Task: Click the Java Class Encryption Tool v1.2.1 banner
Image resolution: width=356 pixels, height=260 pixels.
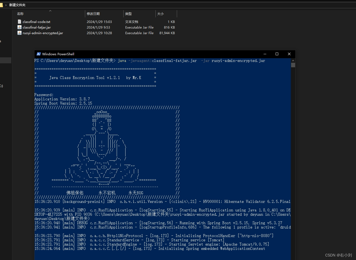Action: (95, 78)
